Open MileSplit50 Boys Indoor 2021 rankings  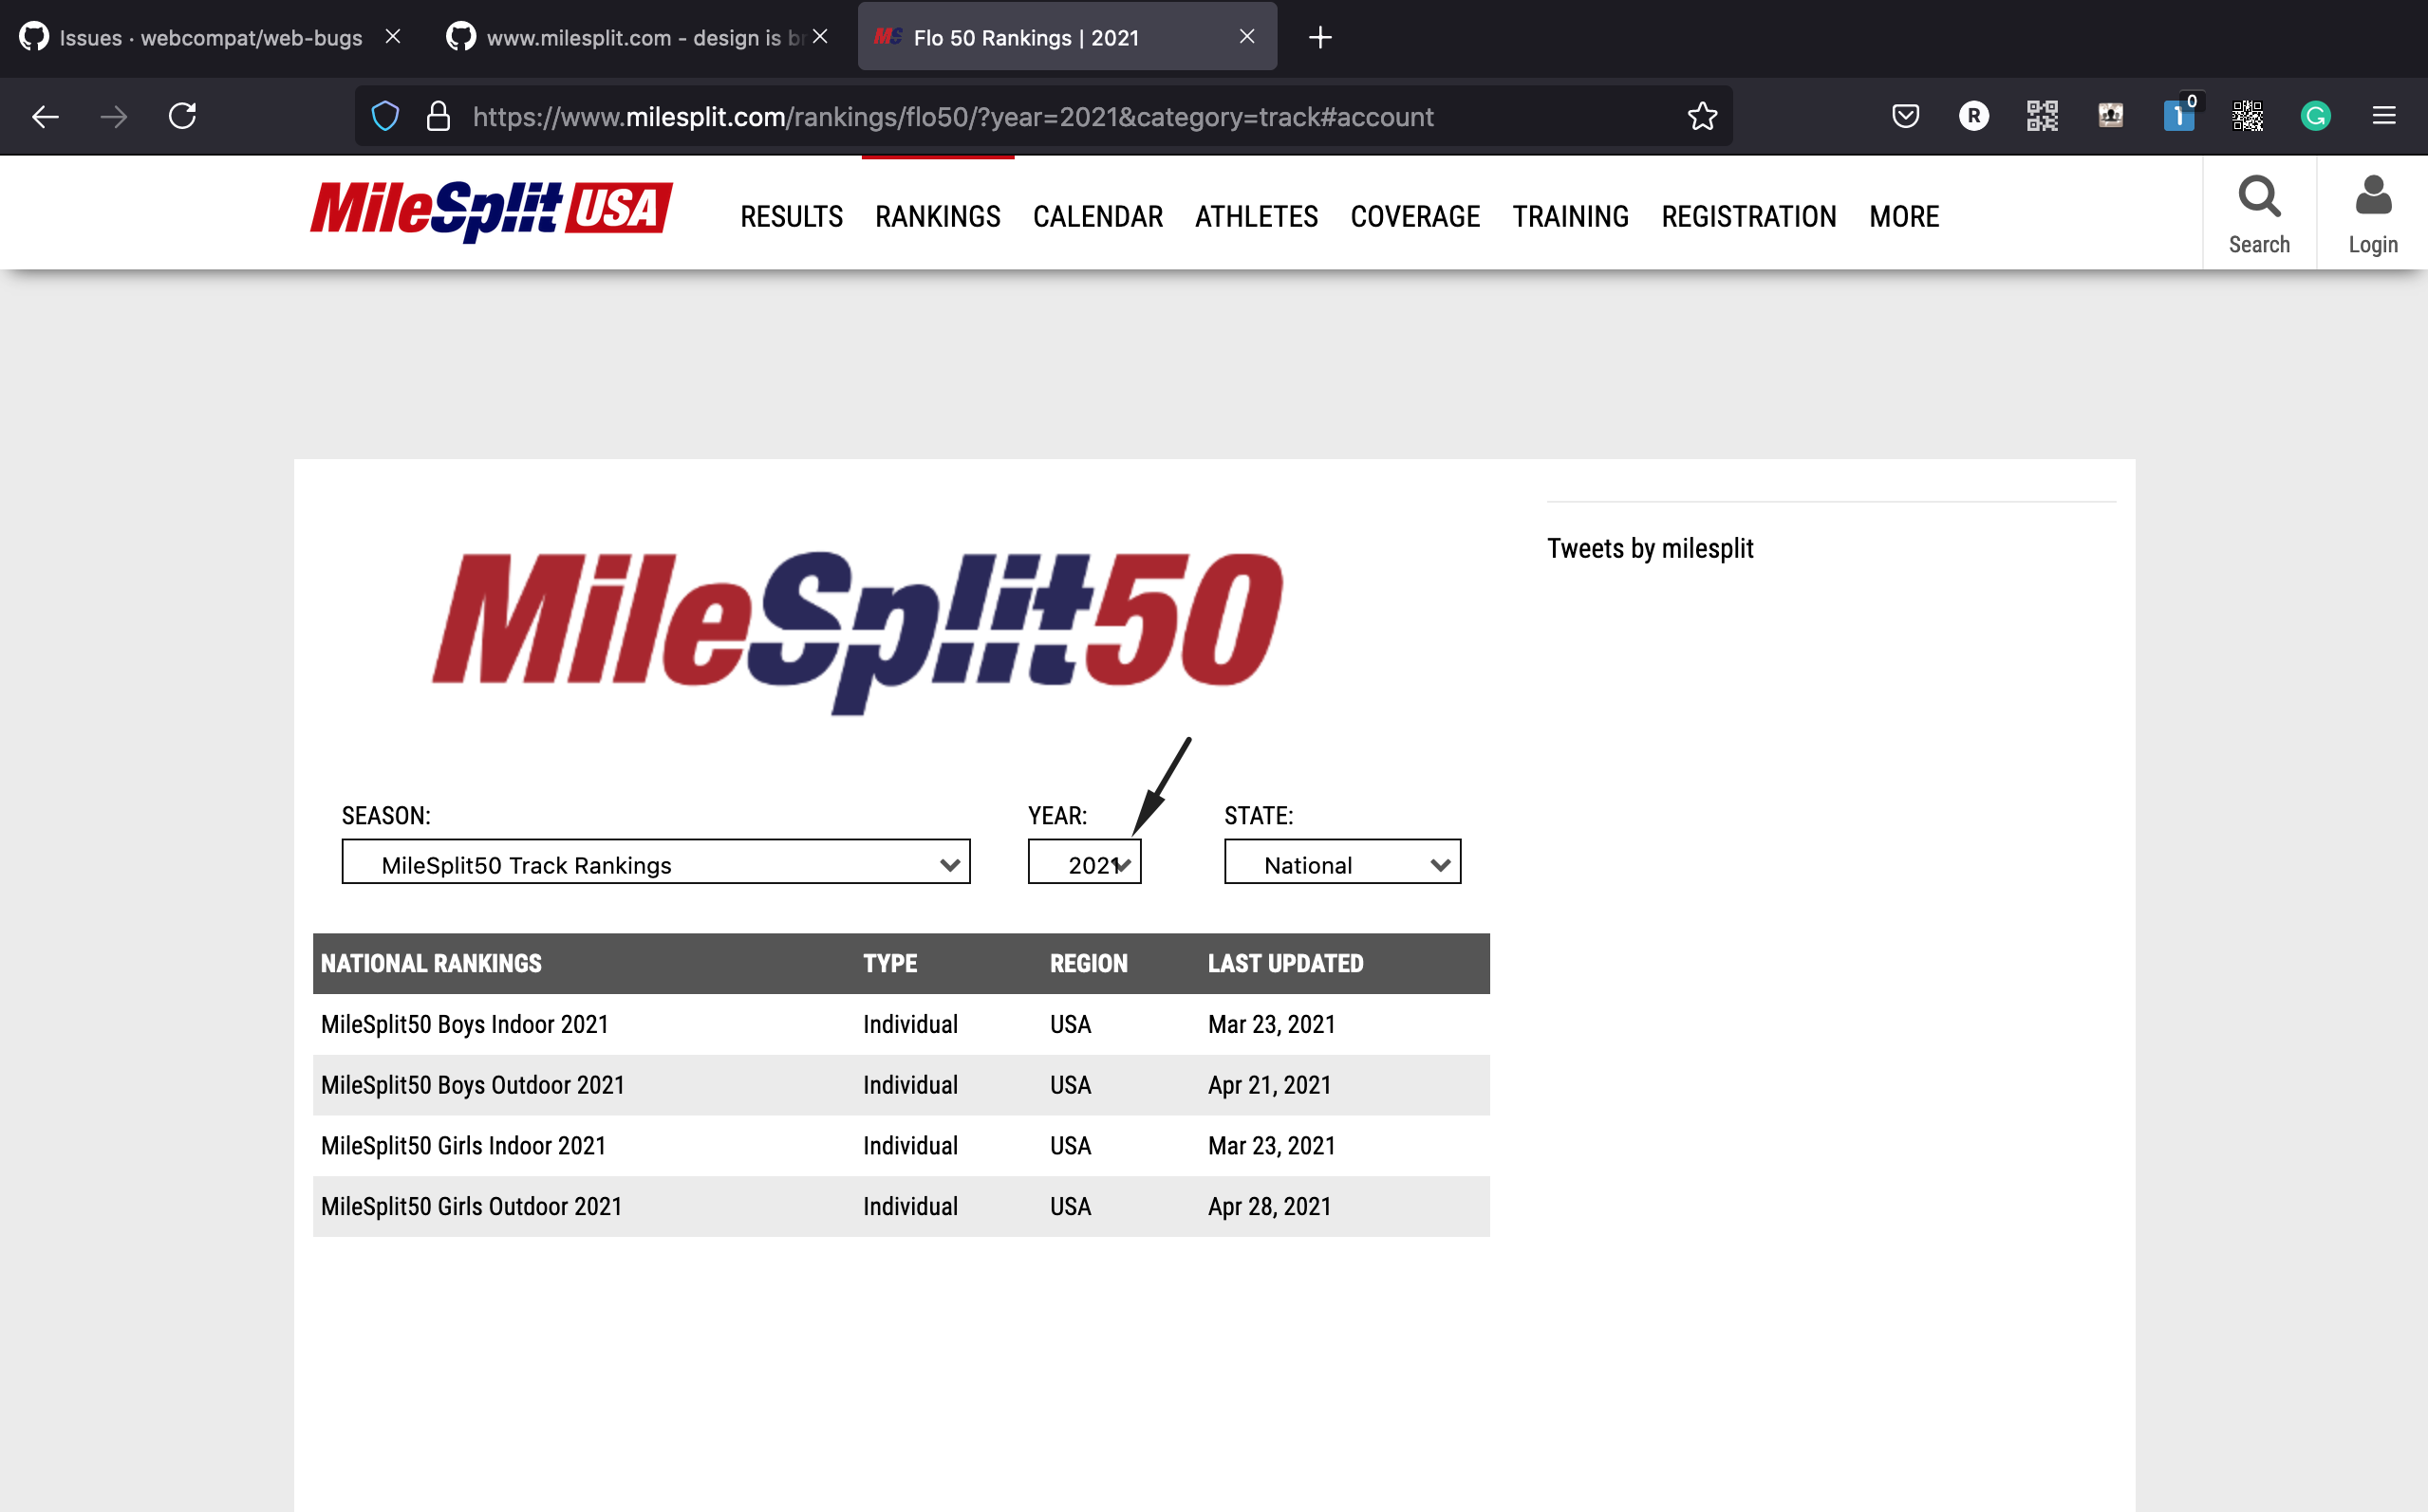pos(464,1025)
